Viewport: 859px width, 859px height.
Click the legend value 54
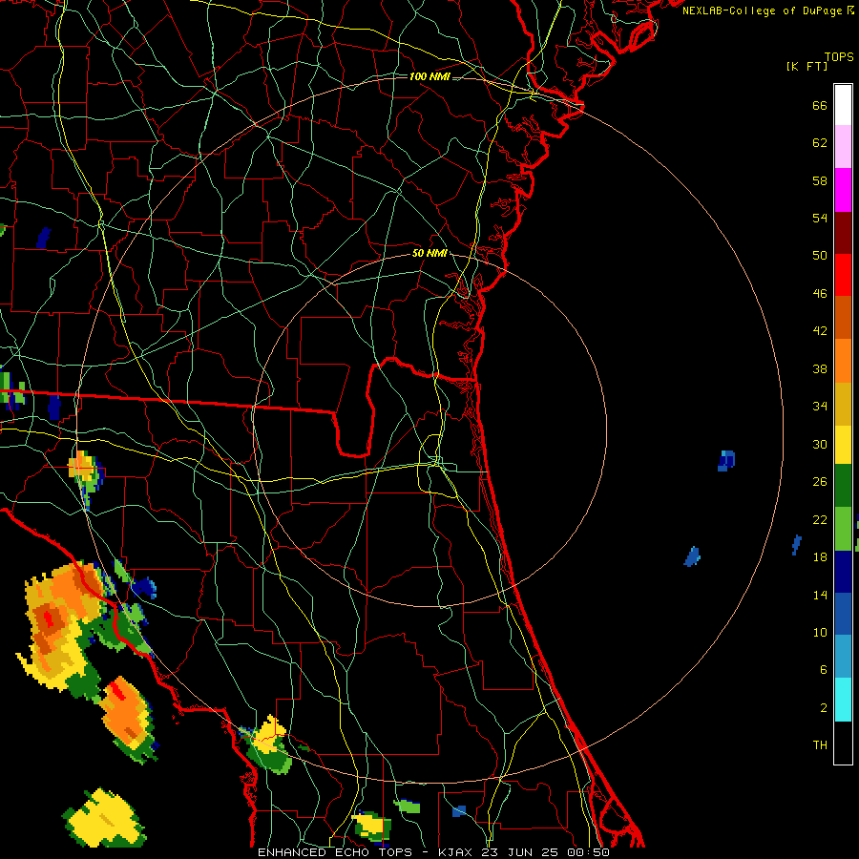click(x=820, y=218)
